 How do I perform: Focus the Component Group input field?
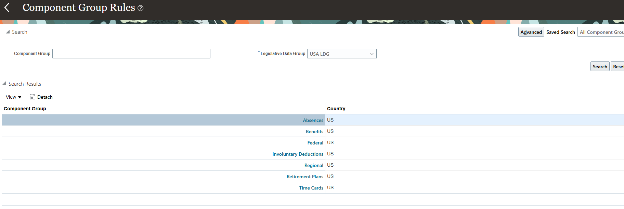coord(131,54)
